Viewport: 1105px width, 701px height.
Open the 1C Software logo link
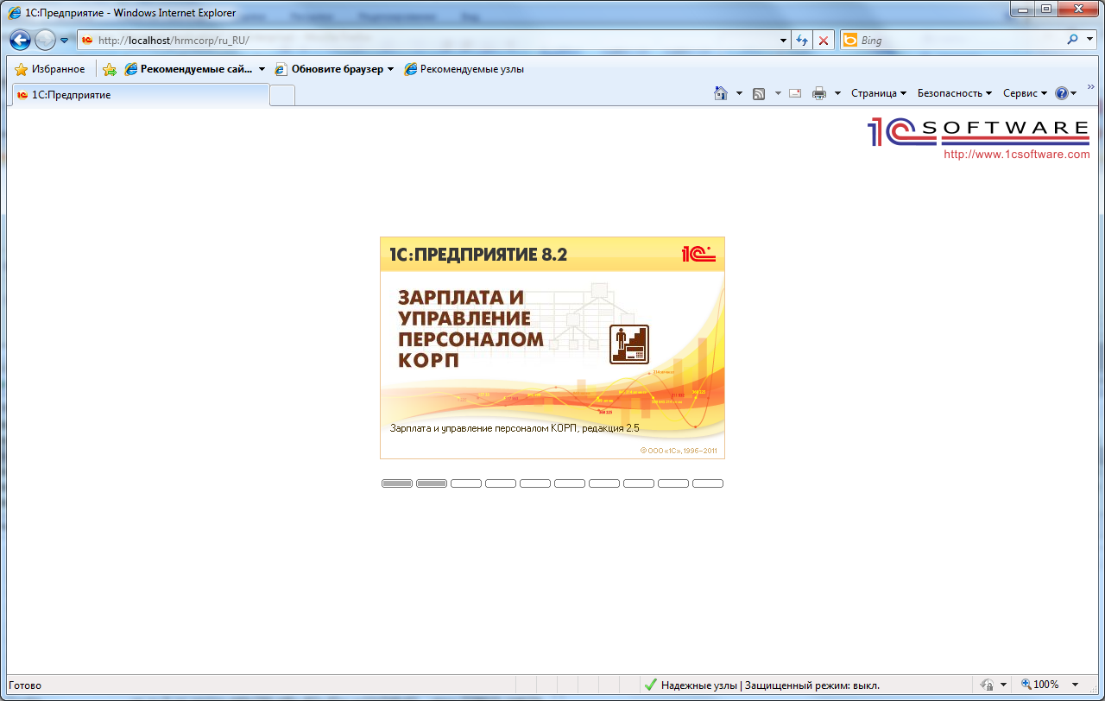[x=979, y=131]
